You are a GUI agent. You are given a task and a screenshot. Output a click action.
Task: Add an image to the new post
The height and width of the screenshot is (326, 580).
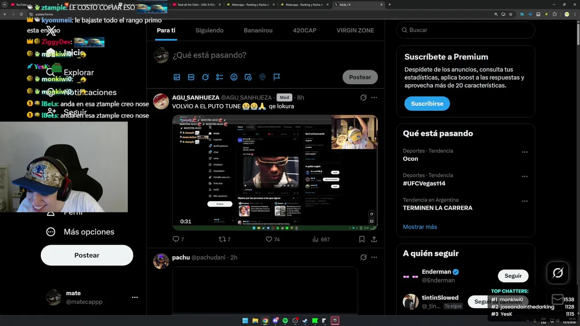(177, 77)
